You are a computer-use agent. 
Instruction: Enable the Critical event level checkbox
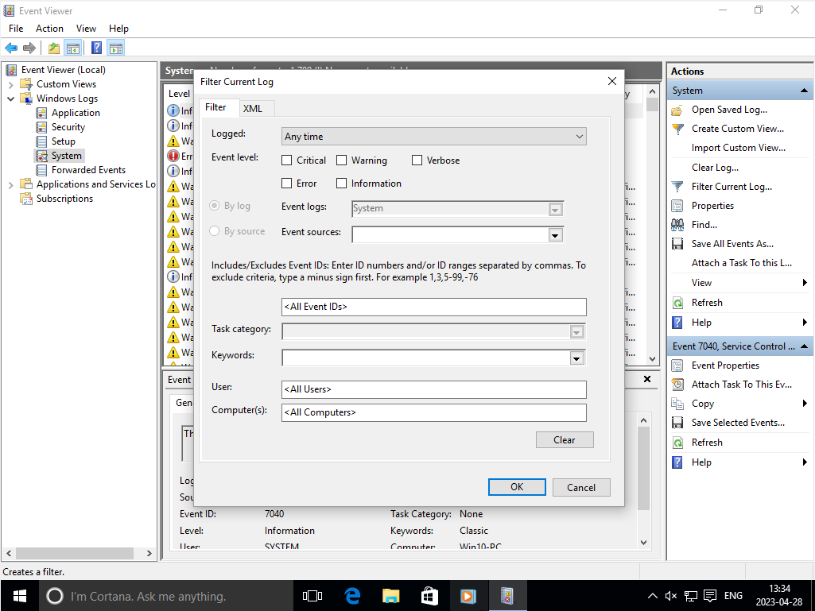click(287, 160)
